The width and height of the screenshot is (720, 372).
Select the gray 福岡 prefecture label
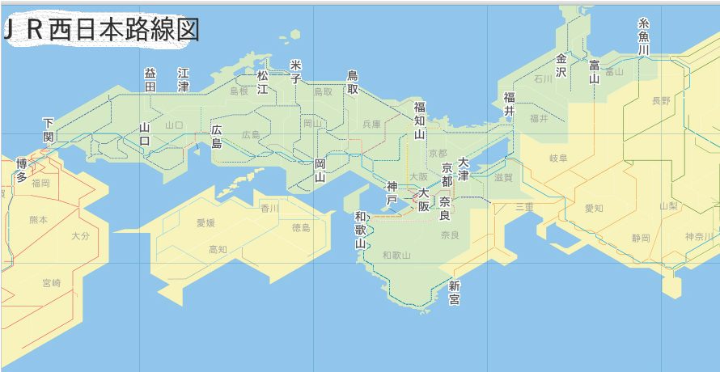tap(41, 184)
